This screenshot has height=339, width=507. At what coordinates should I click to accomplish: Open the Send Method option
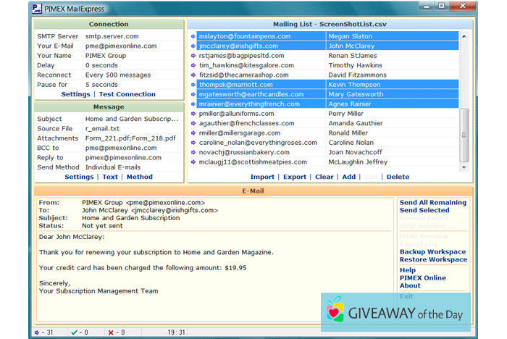coord(140,177)
